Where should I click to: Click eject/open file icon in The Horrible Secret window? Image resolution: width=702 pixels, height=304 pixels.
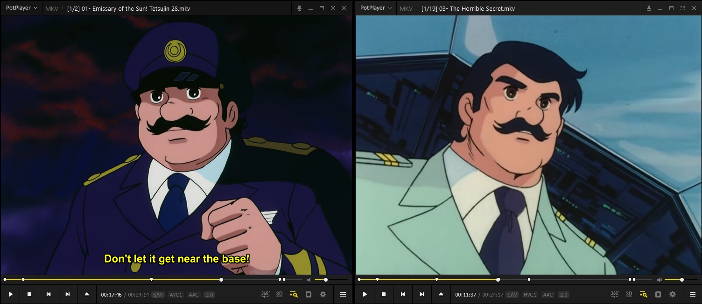point(441,294)
